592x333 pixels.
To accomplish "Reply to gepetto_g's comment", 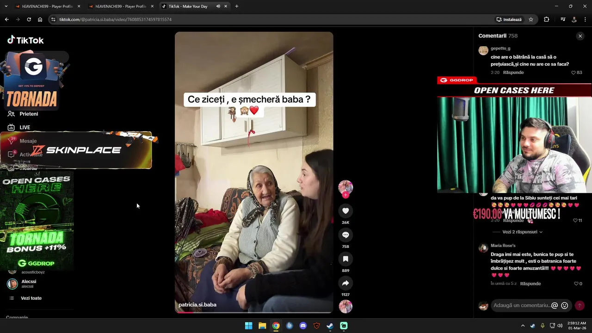I will coord(513,73).
